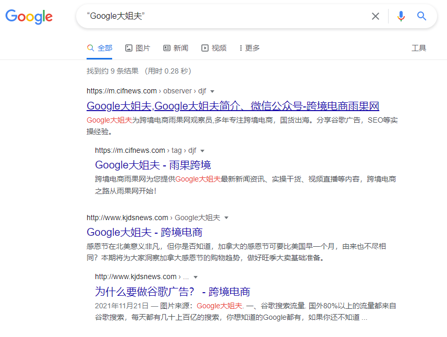Click URL text https://m.cifnews.com › observer › djf
Viewport: 447px width, 337px height.
(146, 91)
